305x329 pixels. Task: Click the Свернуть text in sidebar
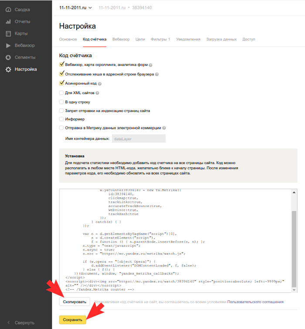(24, 323)
